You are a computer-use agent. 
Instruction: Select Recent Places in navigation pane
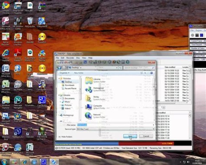pyautogui.click(x=70, y=89)
